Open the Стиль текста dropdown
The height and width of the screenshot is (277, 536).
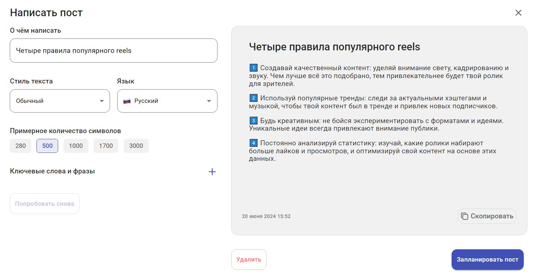(x=60, y=101)
